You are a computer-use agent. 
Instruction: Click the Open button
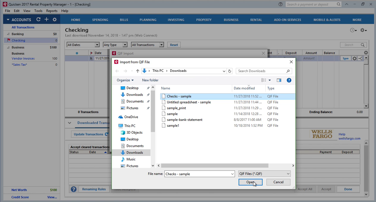coord(250,182)
